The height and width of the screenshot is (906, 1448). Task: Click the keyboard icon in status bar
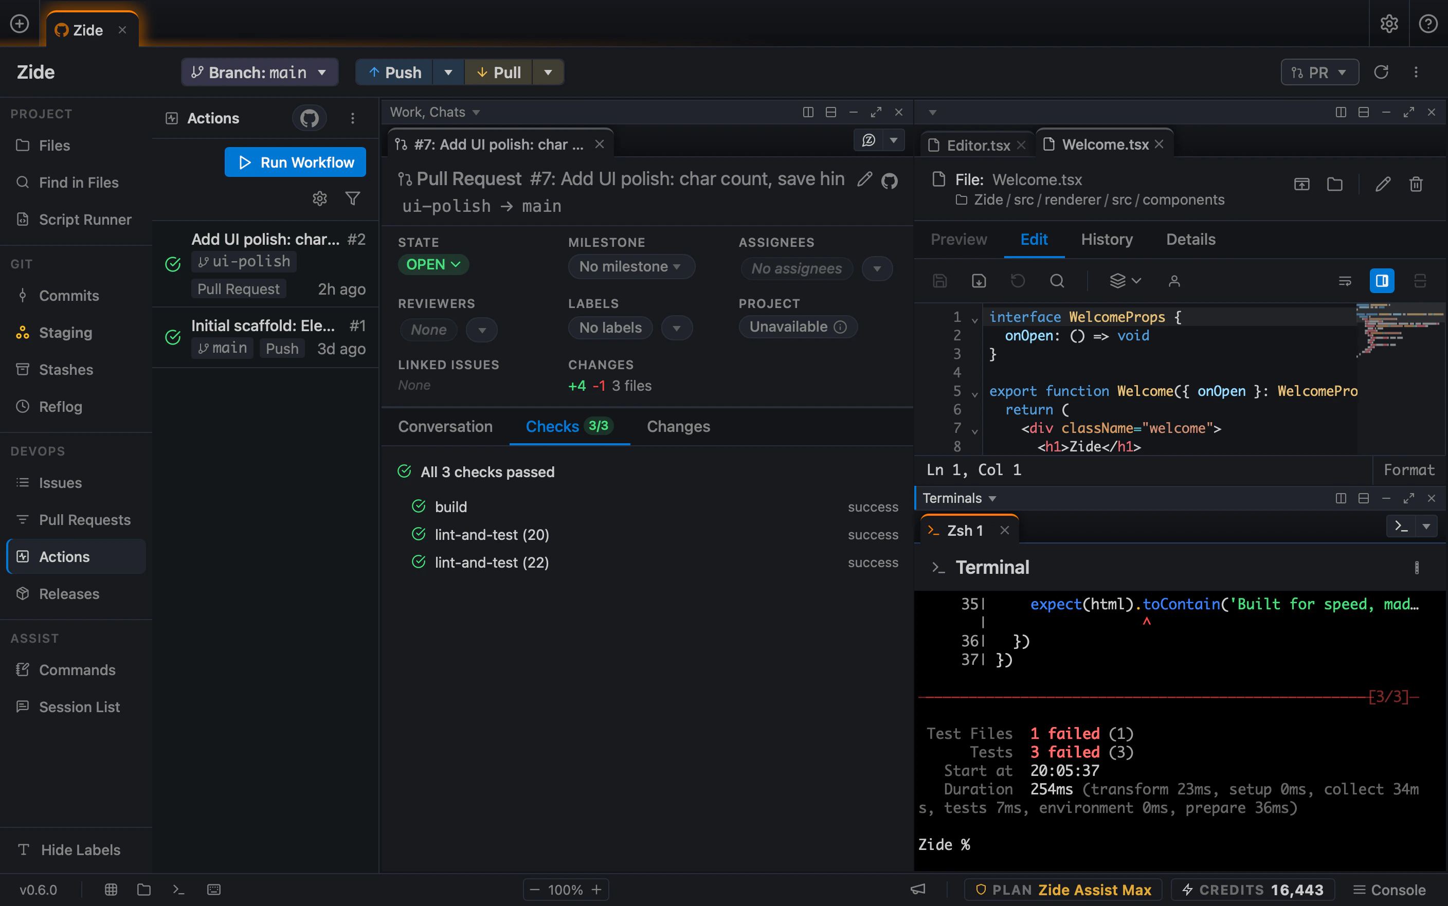(x=214, y=889)
